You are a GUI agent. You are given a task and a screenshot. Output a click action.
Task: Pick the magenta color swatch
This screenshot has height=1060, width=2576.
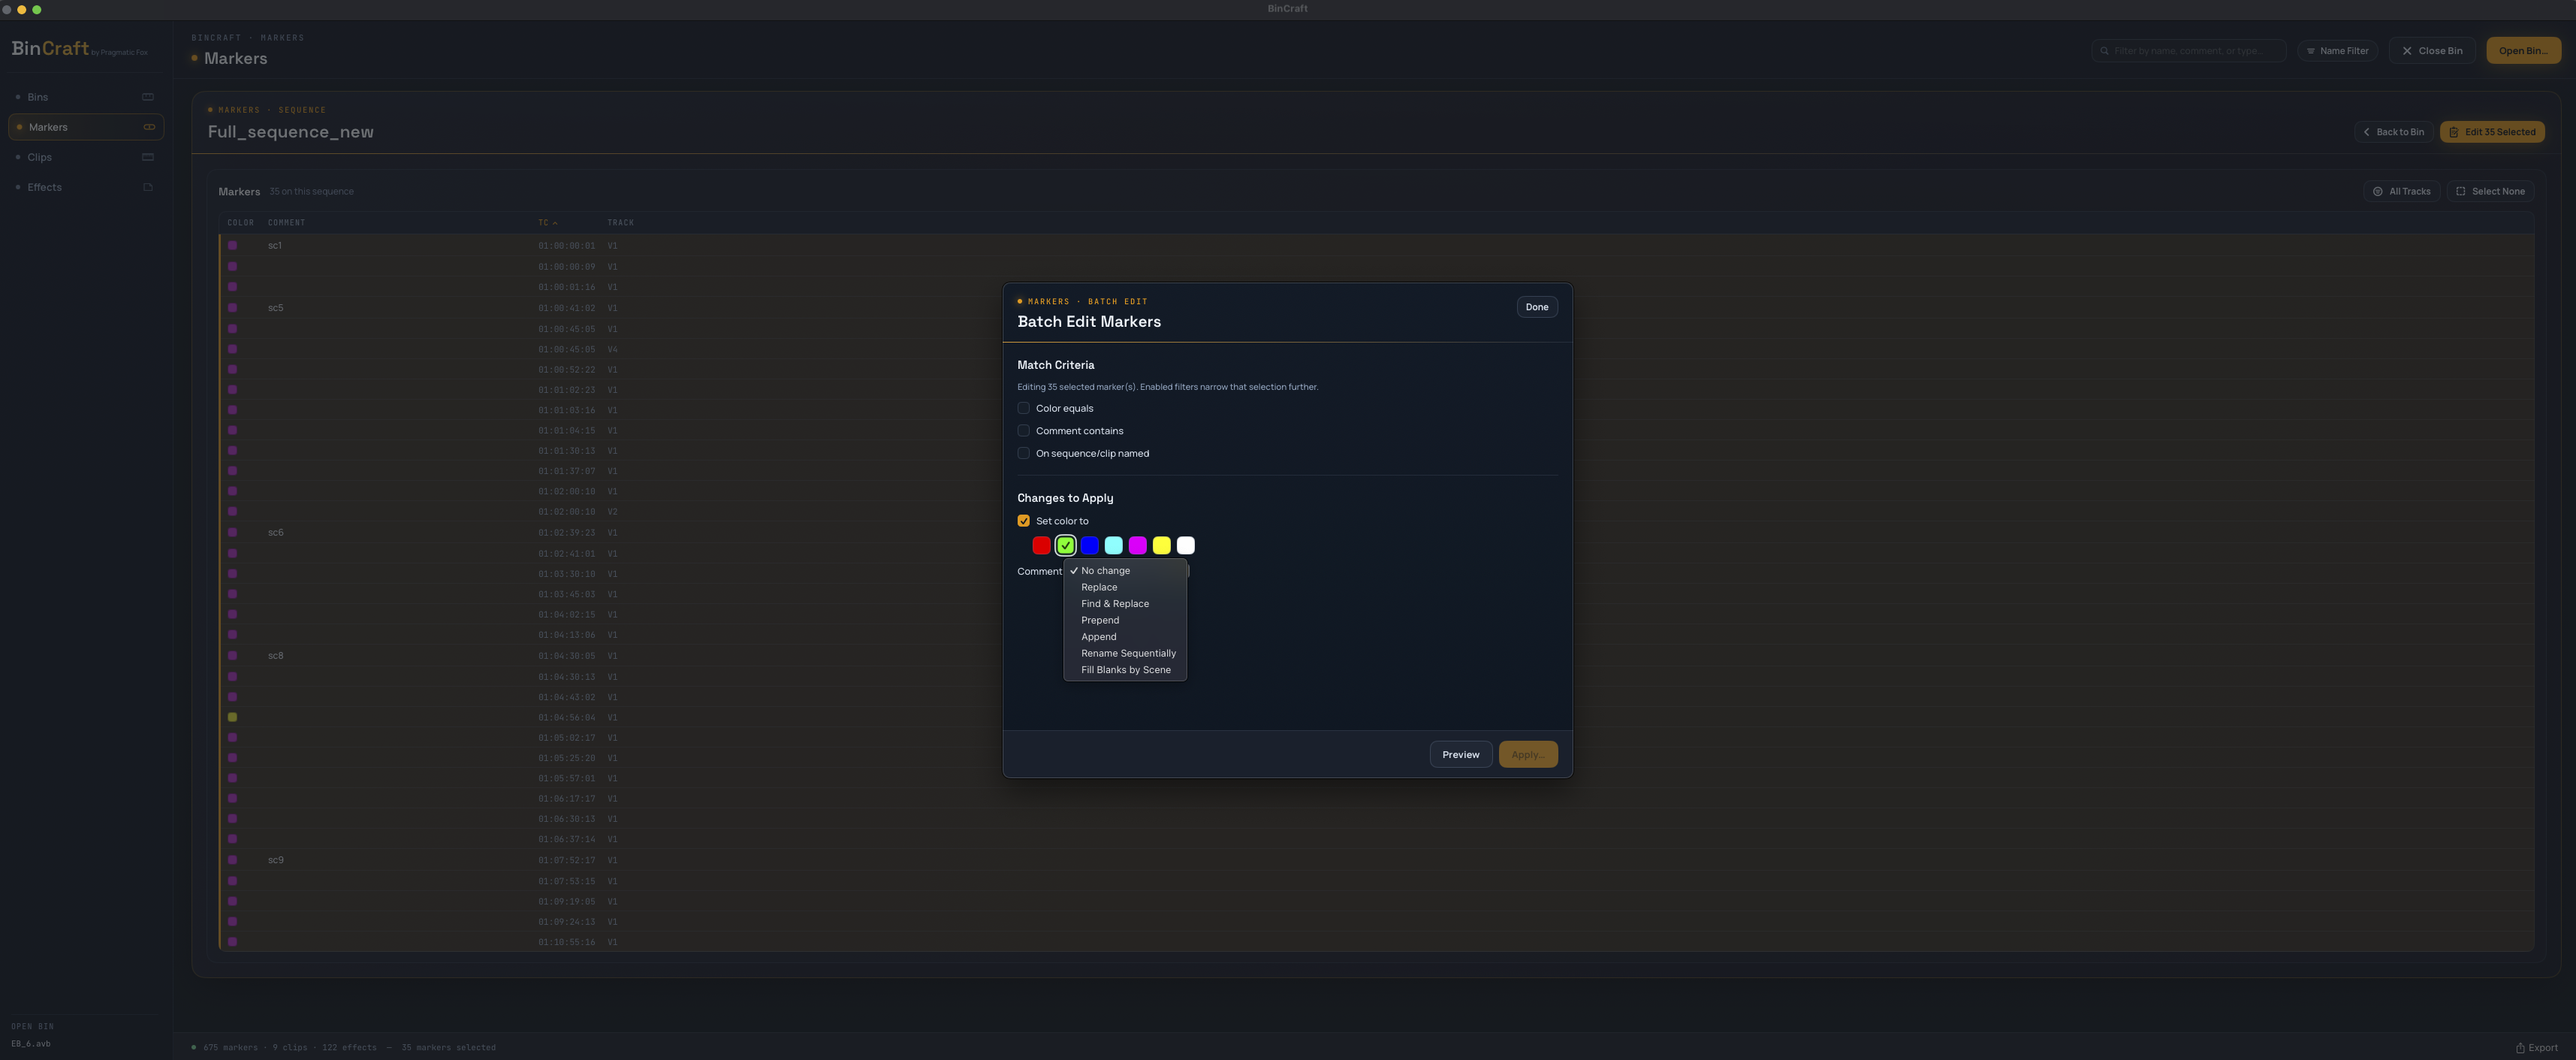pos(1137,545)
